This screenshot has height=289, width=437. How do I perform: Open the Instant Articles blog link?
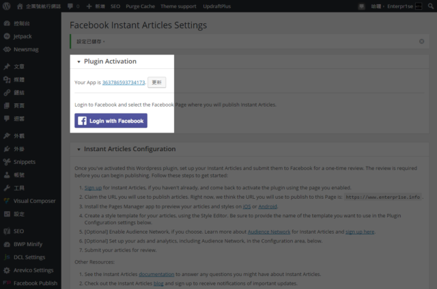158,283
